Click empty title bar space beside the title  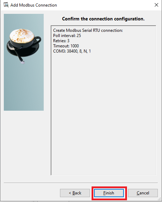click(103, 5)
